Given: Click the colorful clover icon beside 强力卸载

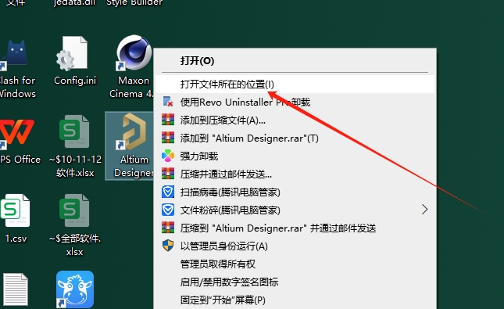Looking at the screenshot, I should 168,156.
